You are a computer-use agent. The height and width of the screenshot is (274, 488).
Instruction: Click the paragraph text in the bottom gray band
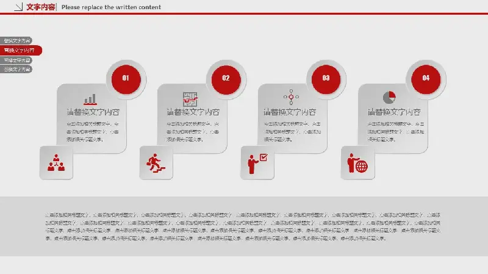(244, 226)
